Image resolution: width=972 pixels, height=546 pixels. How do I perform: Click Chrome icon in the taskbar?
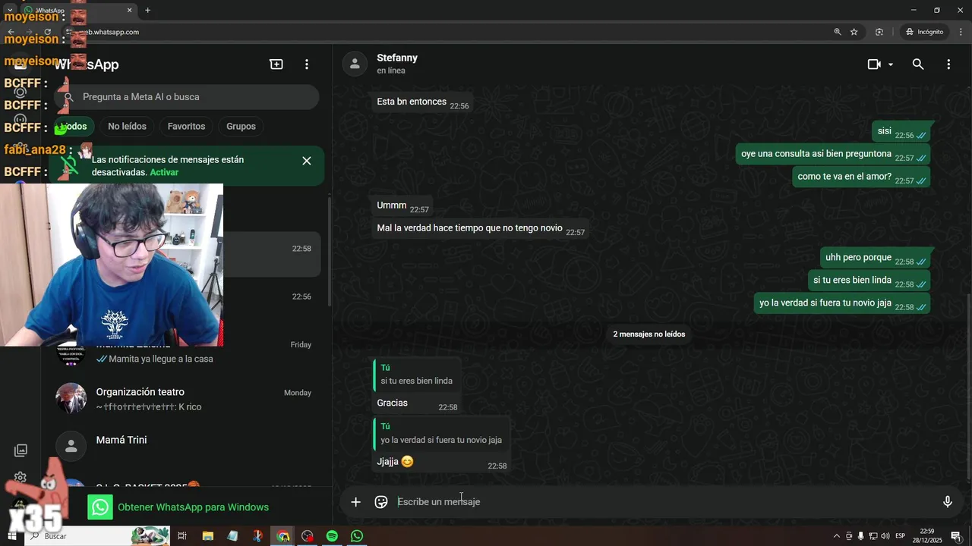click(x=282, y=536)
